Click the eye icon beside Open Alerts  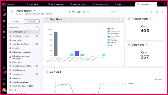129,45
